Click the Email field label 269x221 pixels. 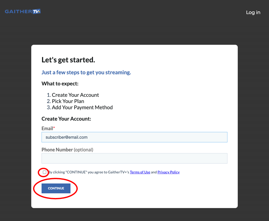pyautogui.click(x=47, y=129)
